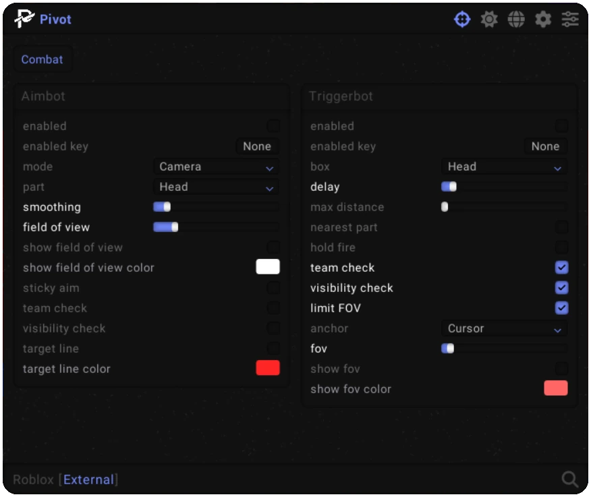Enable the Aimbot enabled checkbox
Screen dimensions: 591x497
[273, 126]
